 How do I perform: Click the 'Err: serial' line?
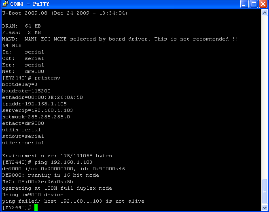[x=23, y=65]
